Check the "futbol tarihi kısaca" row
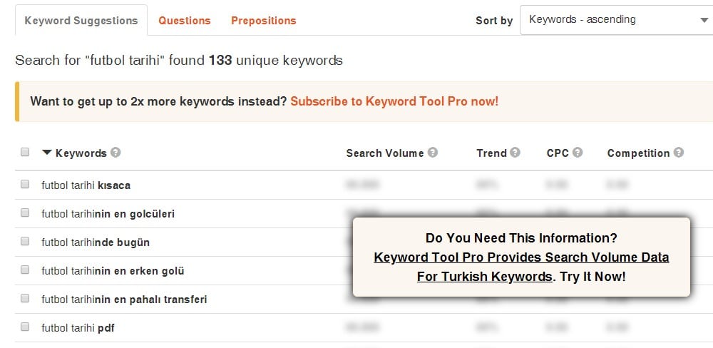Viewport: 713px width, 348px height. (x=25, y=184)
